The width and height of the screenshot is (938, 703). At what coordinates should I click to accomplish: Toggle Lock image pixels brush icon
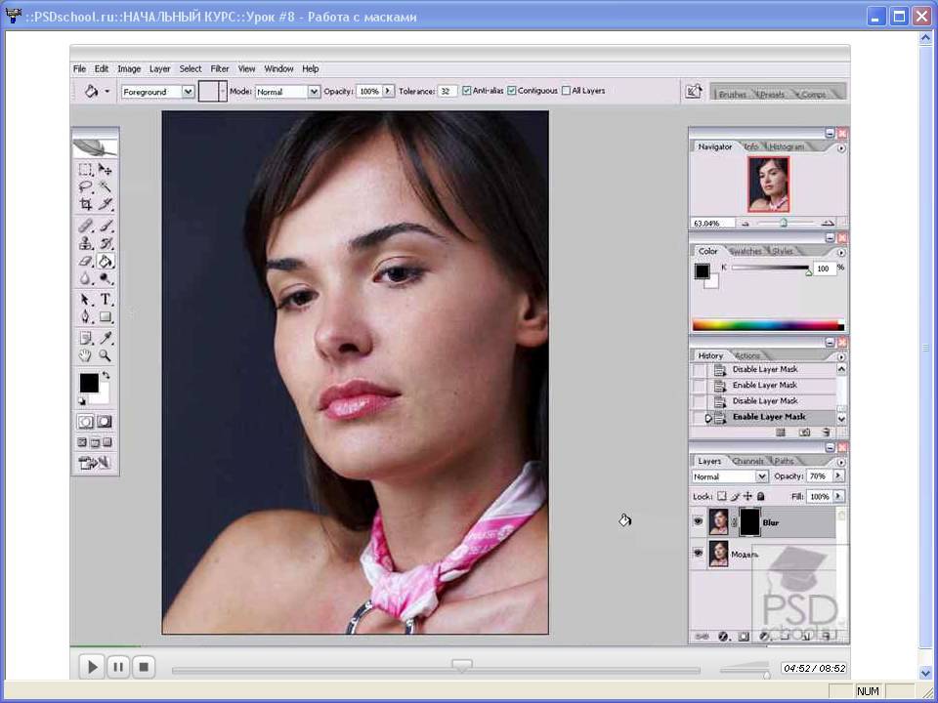click(x=735, y=496)
